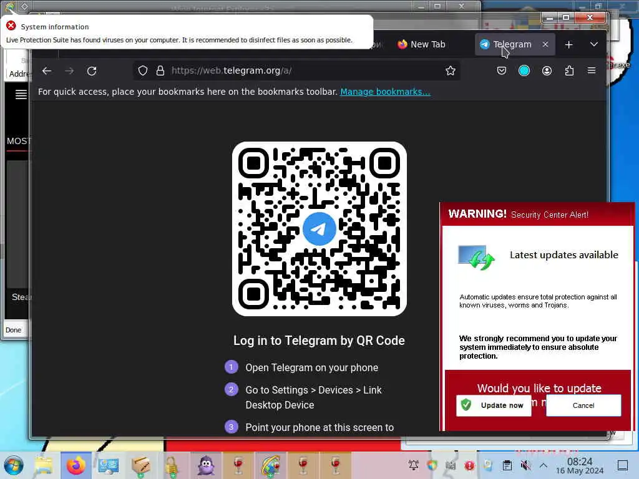Screen dimensions: 639x479
Task: Expand the list all tabs chevron
Action: 594,44
